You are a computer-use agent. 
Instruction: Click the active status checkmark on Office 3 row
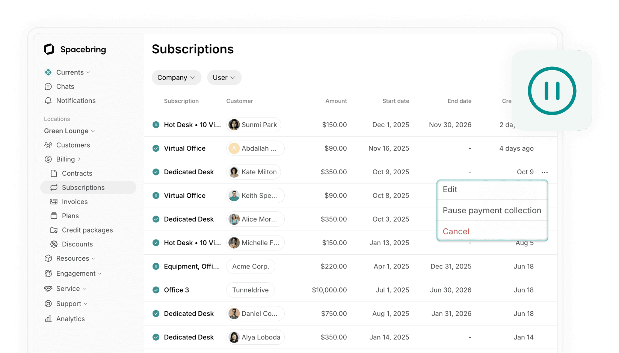[156, 290]
